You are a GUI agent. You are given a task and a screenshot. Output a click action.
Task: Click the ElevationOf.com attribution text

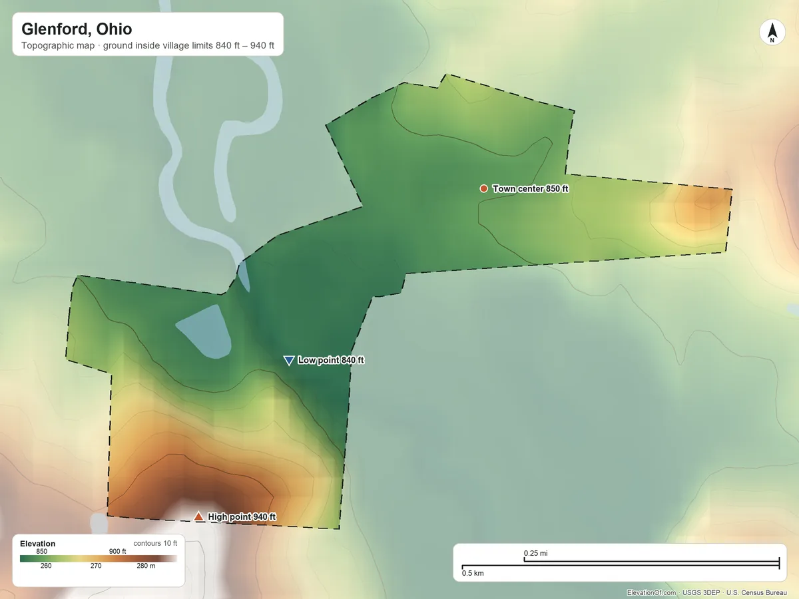coord(651,592)
